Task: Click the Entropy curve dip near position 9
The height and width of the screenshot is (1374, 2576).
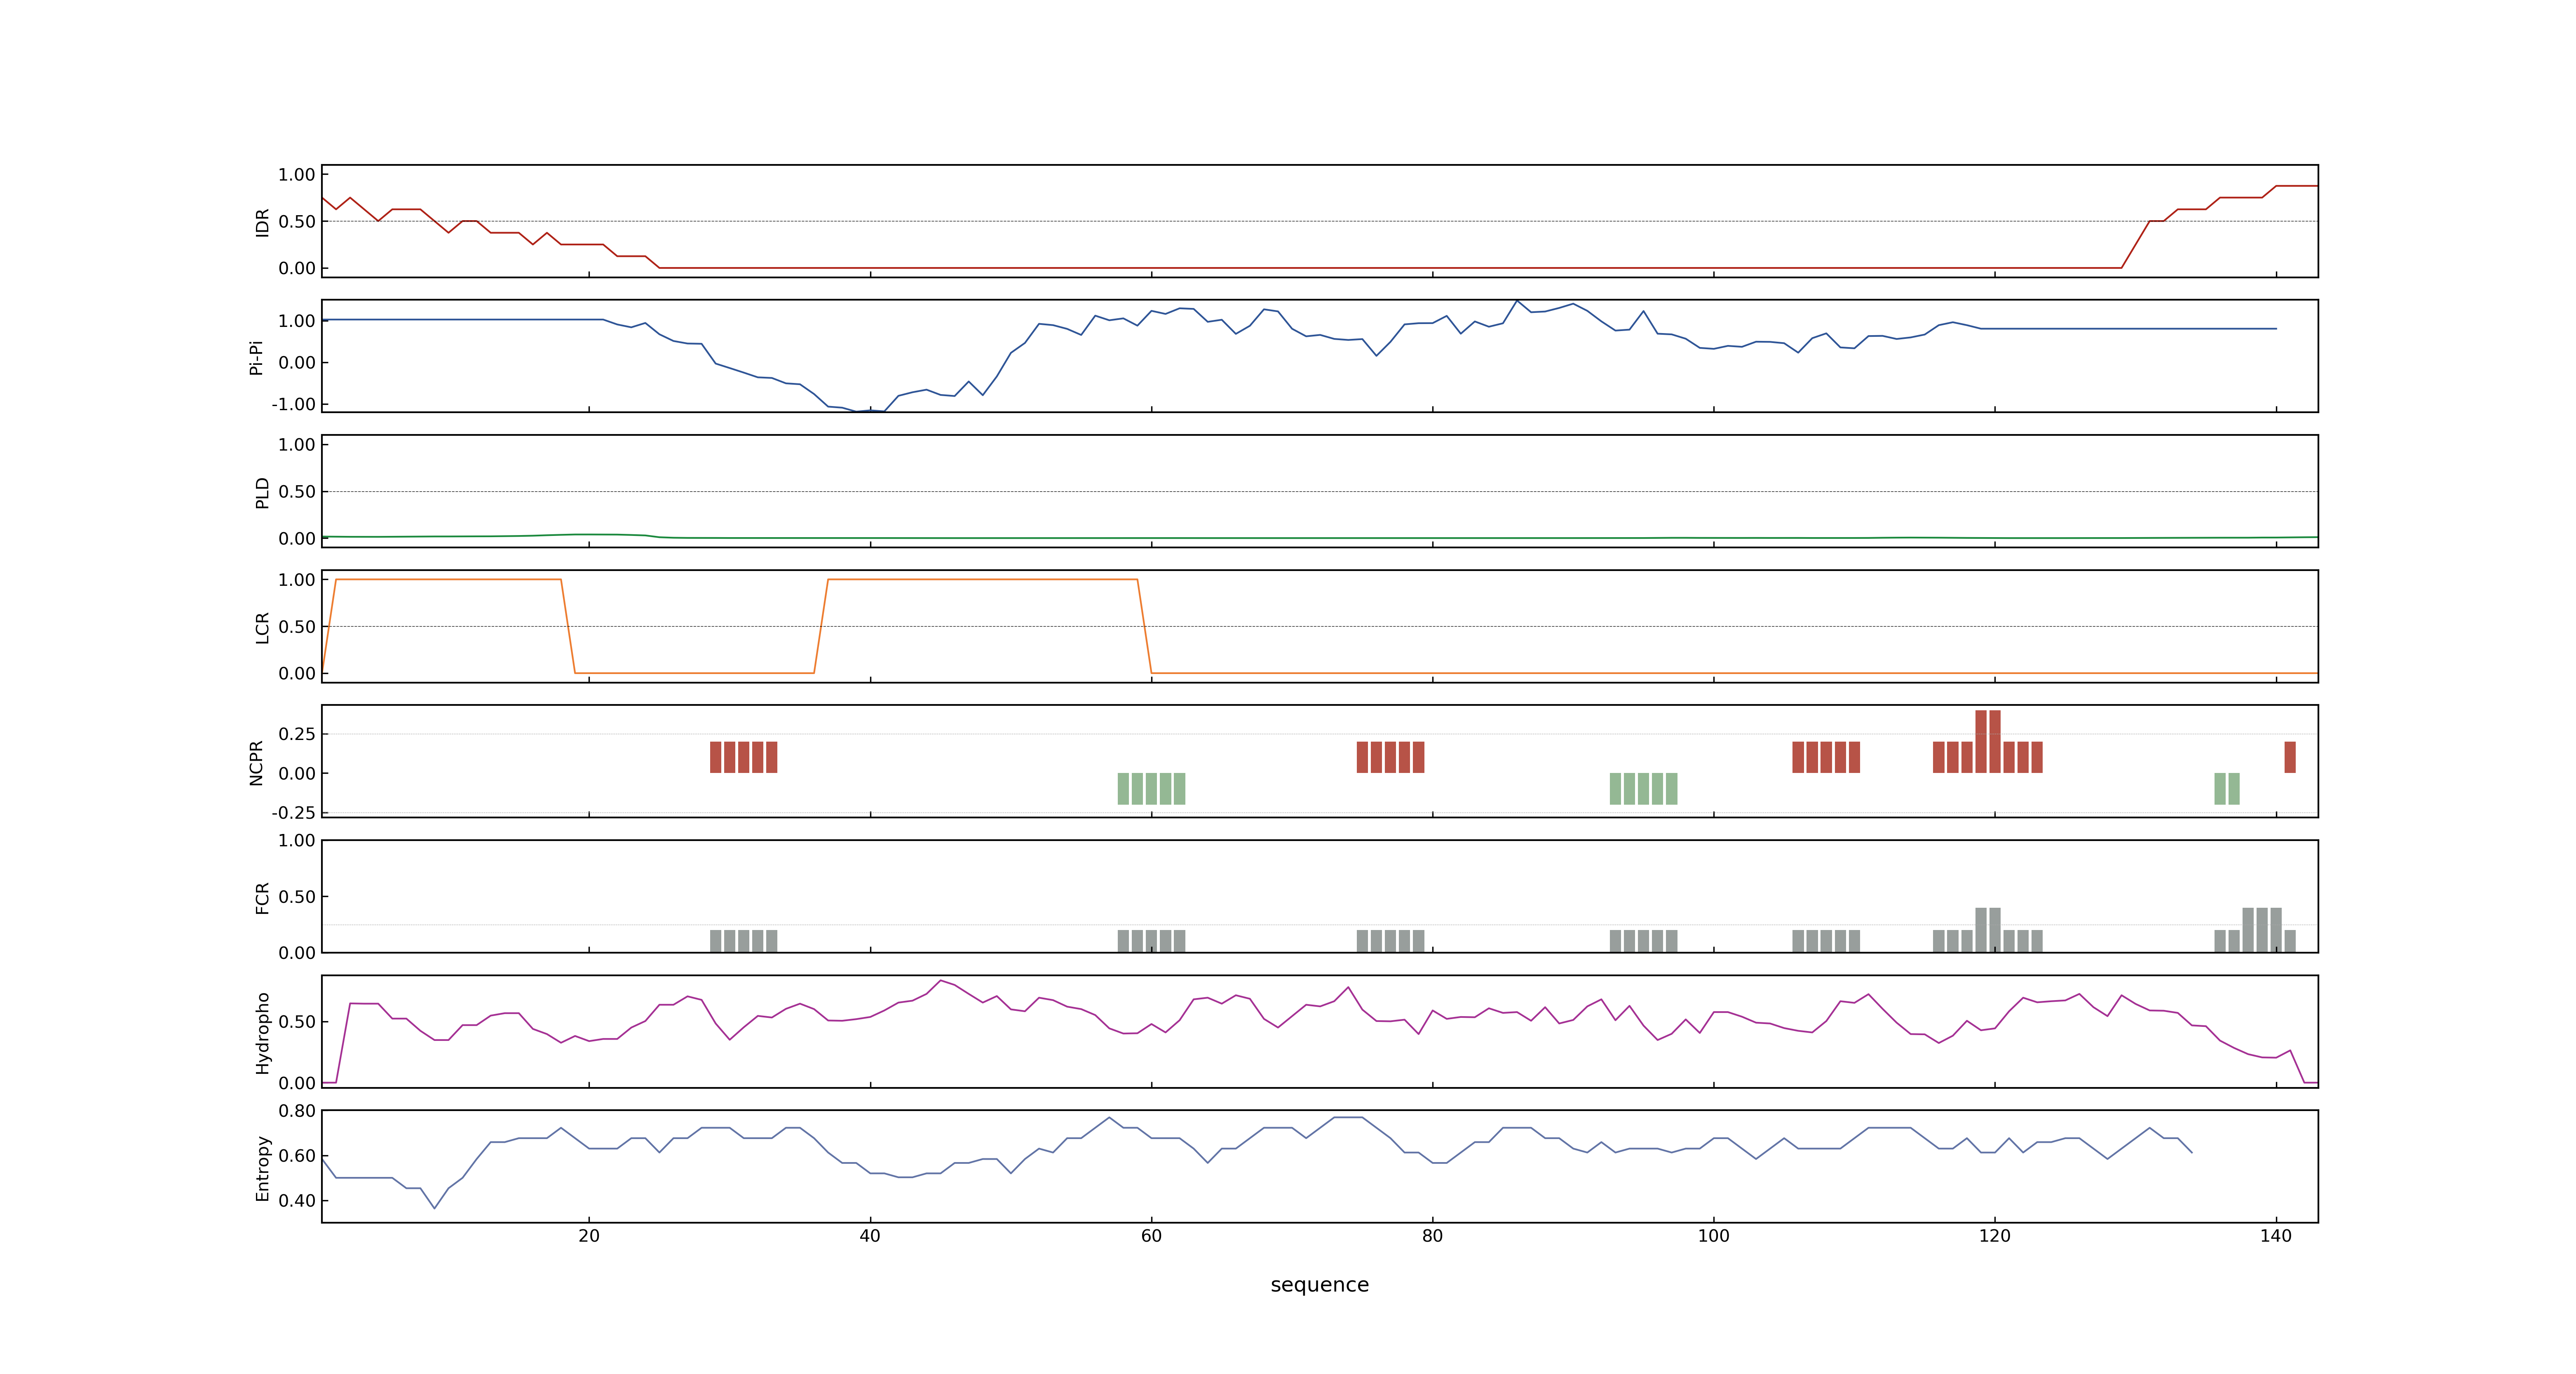Action: [434, 1206]
